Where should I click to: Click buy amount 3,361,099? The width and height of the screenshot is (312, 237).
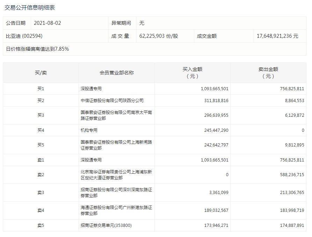coord(219,193)
